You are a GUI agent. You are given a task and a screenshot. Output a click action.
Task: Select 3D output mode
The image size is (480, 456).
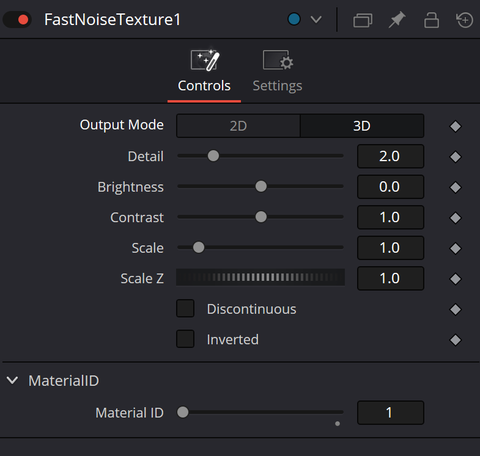pos(362,126)
